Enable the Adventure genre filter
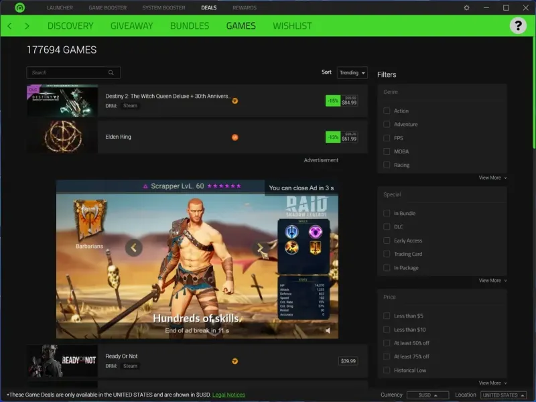The image size is (536, 402). point(387,124)
